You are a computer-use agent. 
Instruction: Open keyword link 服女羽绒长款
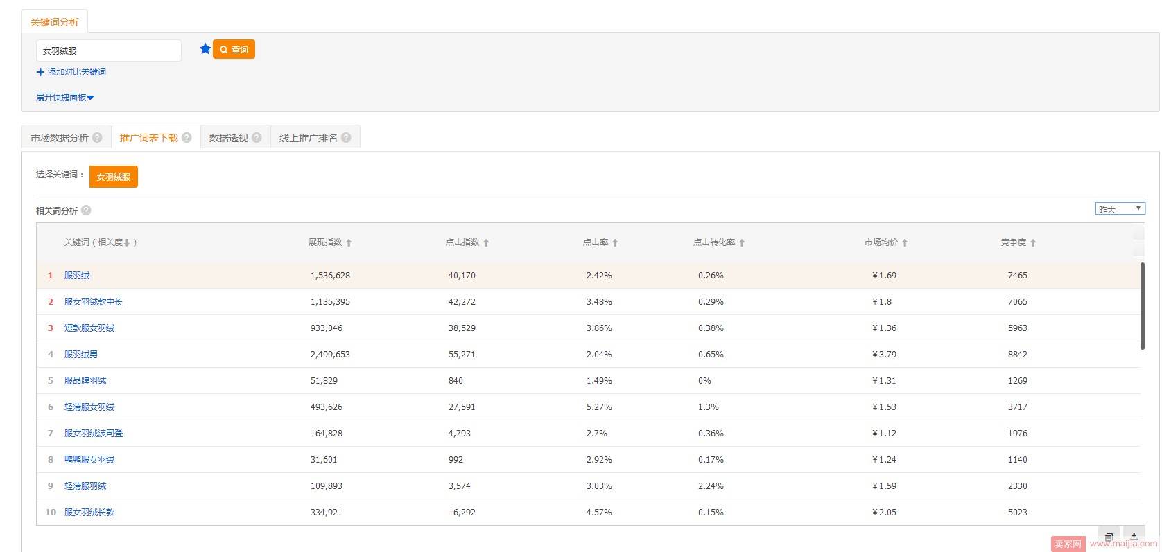[89, 513]
